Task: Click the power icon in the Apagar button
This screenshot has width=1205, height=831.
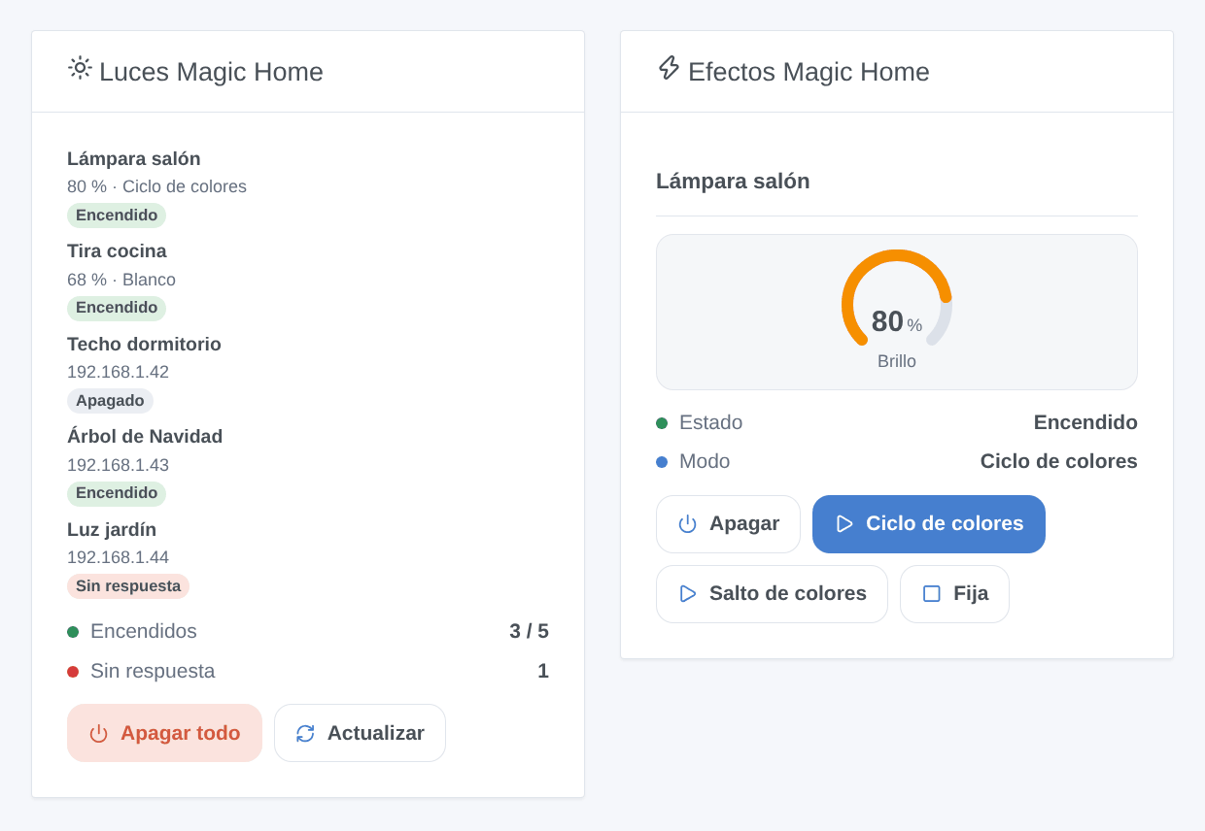Action: point(687,524)
